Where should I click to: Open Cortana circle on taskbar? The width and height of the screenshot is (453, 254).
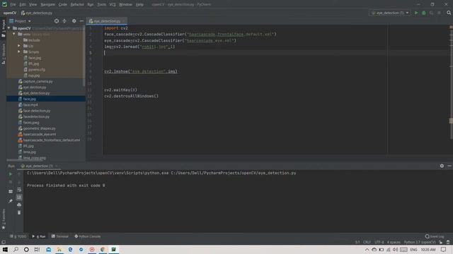pyautogui.click(x=26, y=249)
